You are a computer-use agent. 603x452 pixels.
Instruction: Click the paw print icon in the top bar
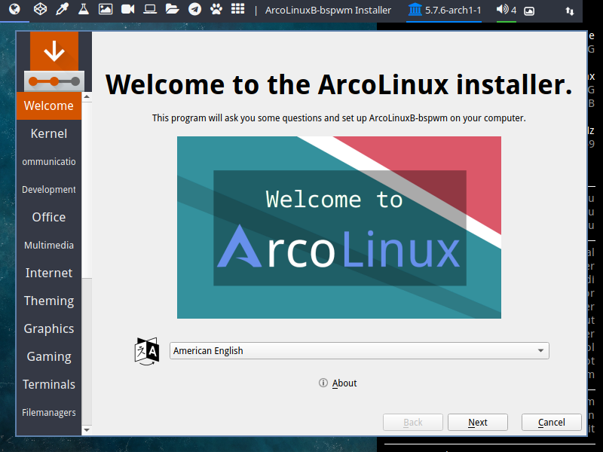[216, 9]
